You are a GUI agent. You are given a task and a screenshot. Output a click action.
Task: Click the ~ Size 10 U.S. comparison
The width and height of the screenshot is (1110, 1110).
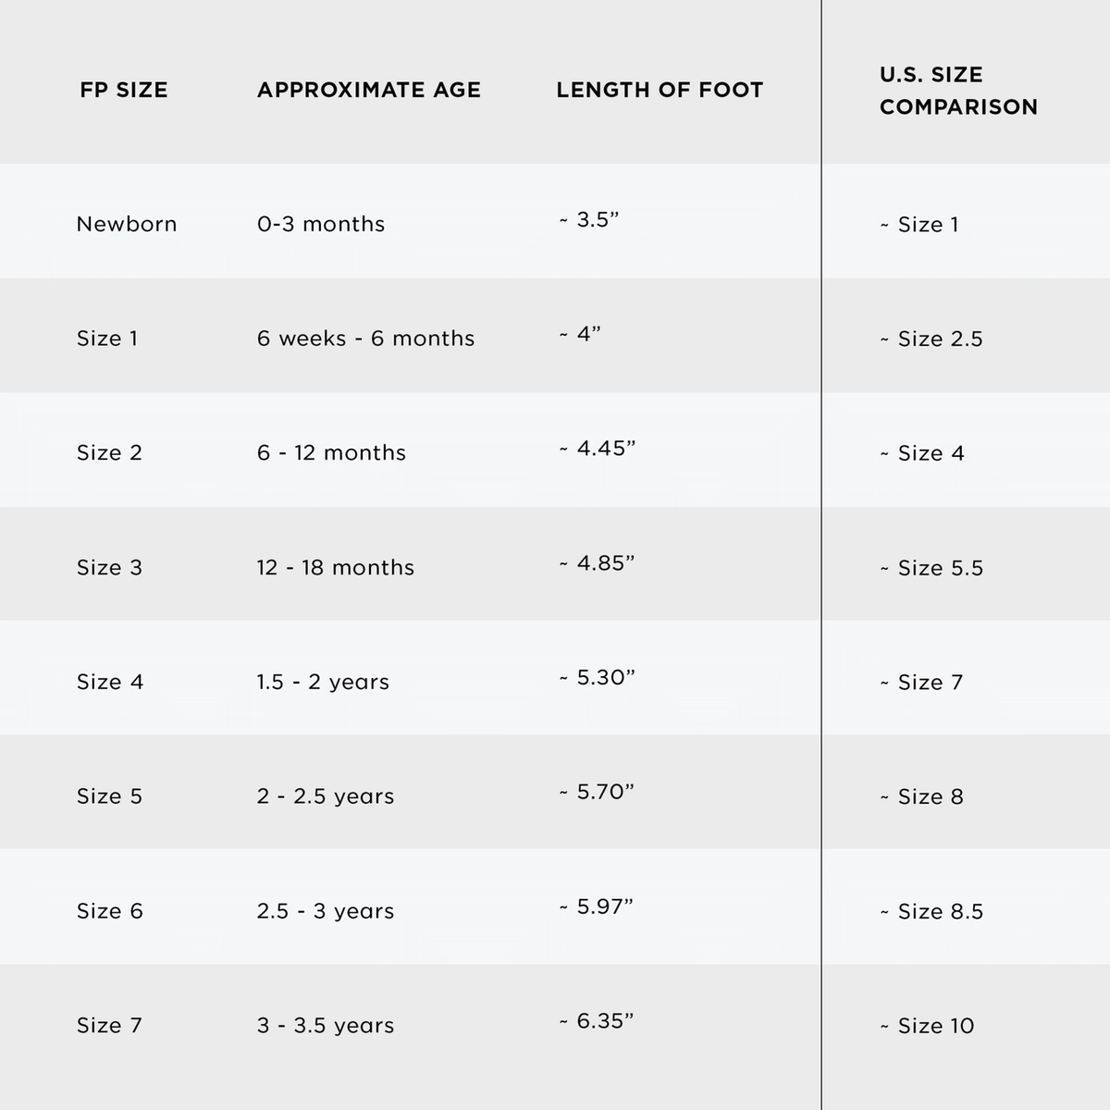[927, 1026]
